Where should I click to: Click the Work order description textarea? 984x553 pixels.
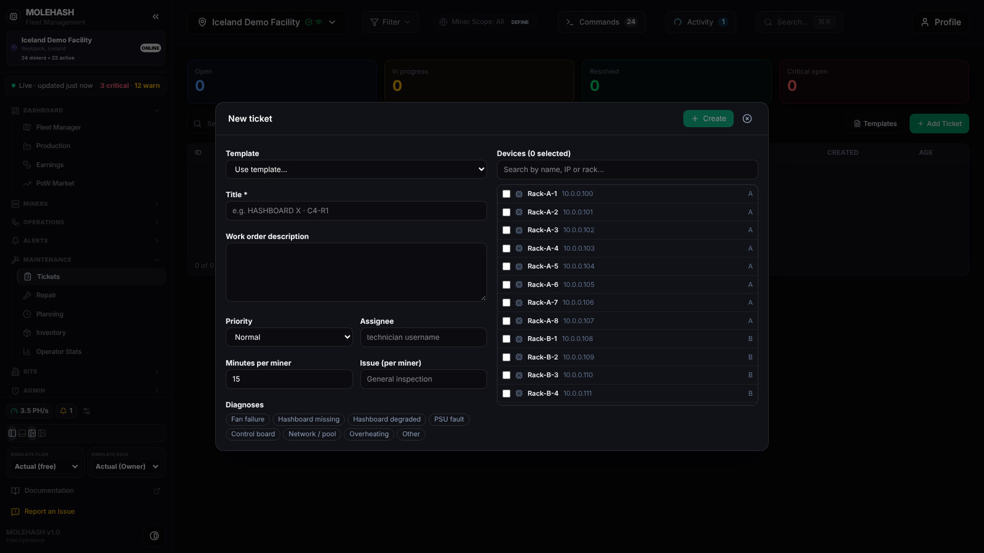pos(356,272)
